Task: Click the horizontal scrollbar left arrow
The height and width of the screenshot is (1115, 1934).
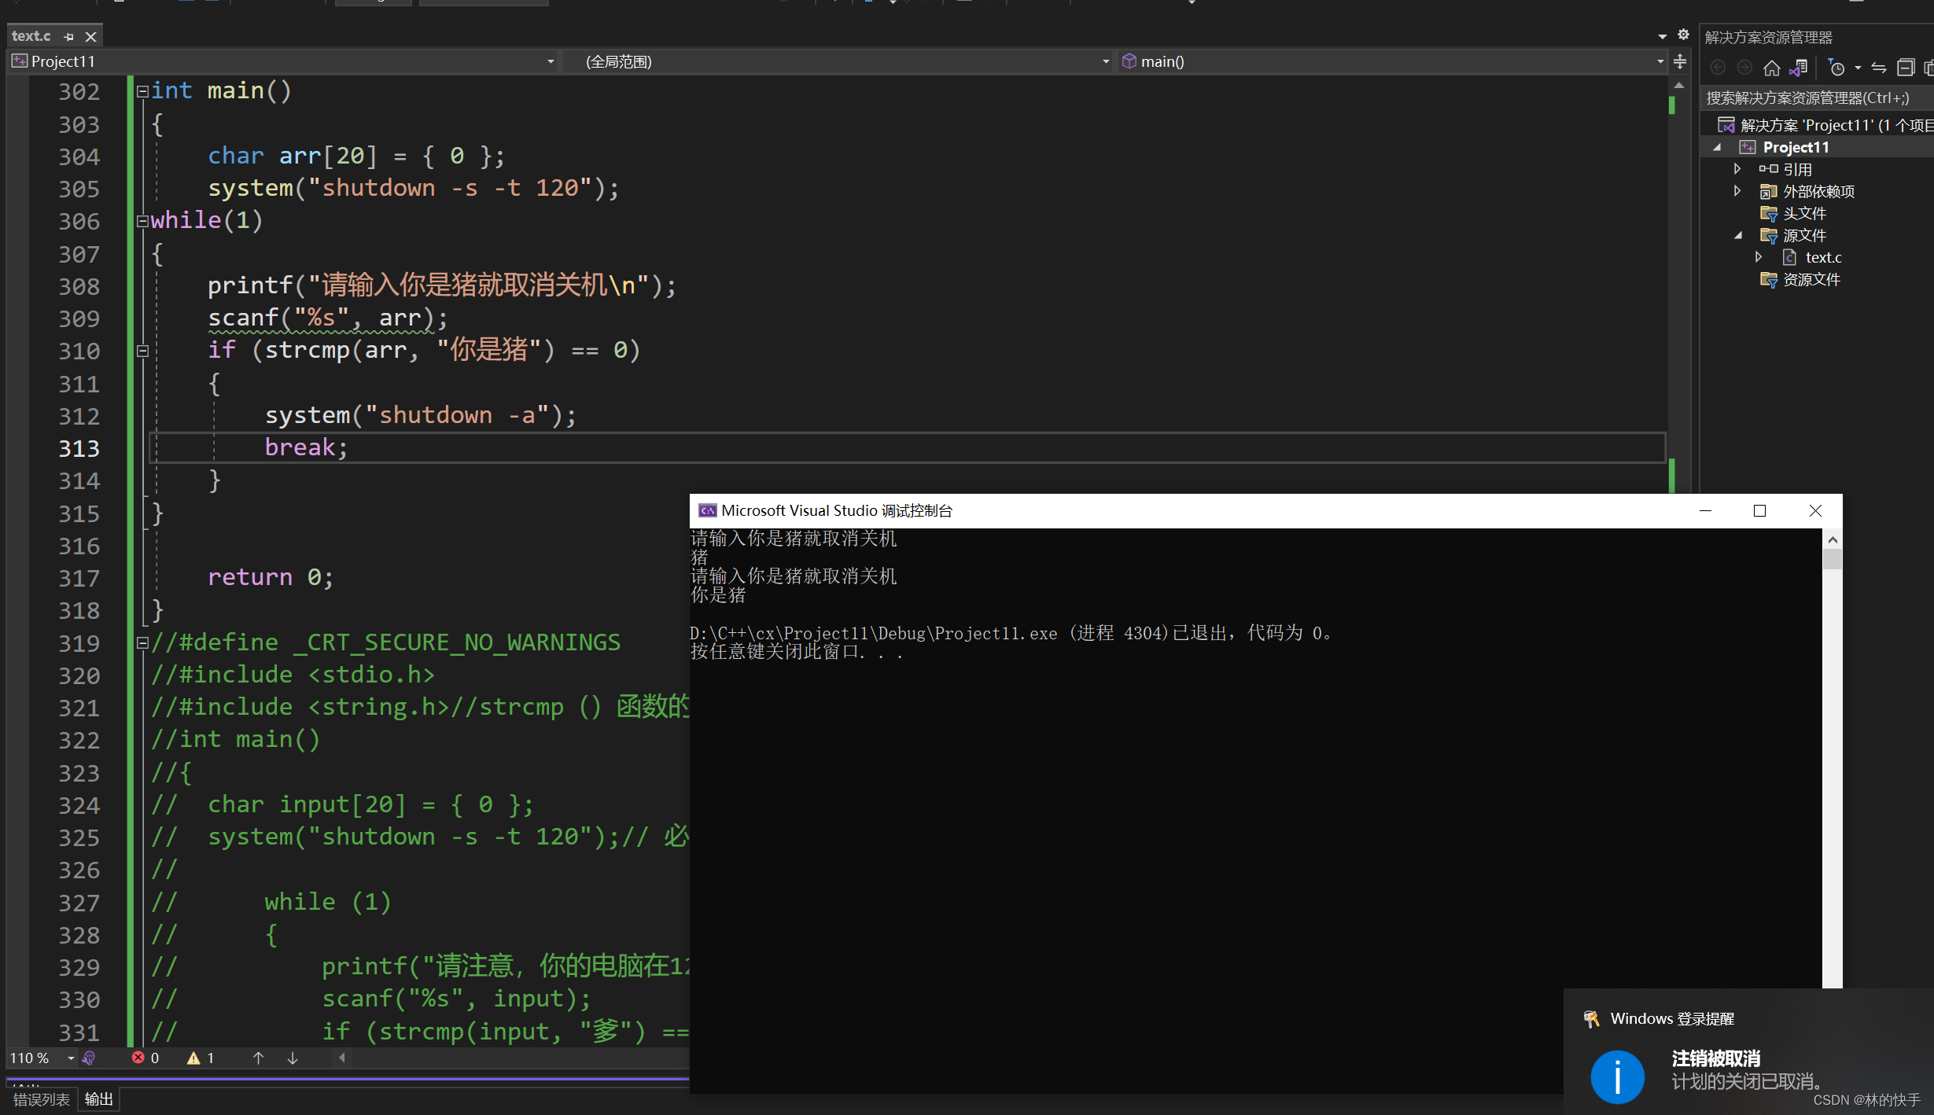Action: pyautogui.click(x=342, y=1058)
